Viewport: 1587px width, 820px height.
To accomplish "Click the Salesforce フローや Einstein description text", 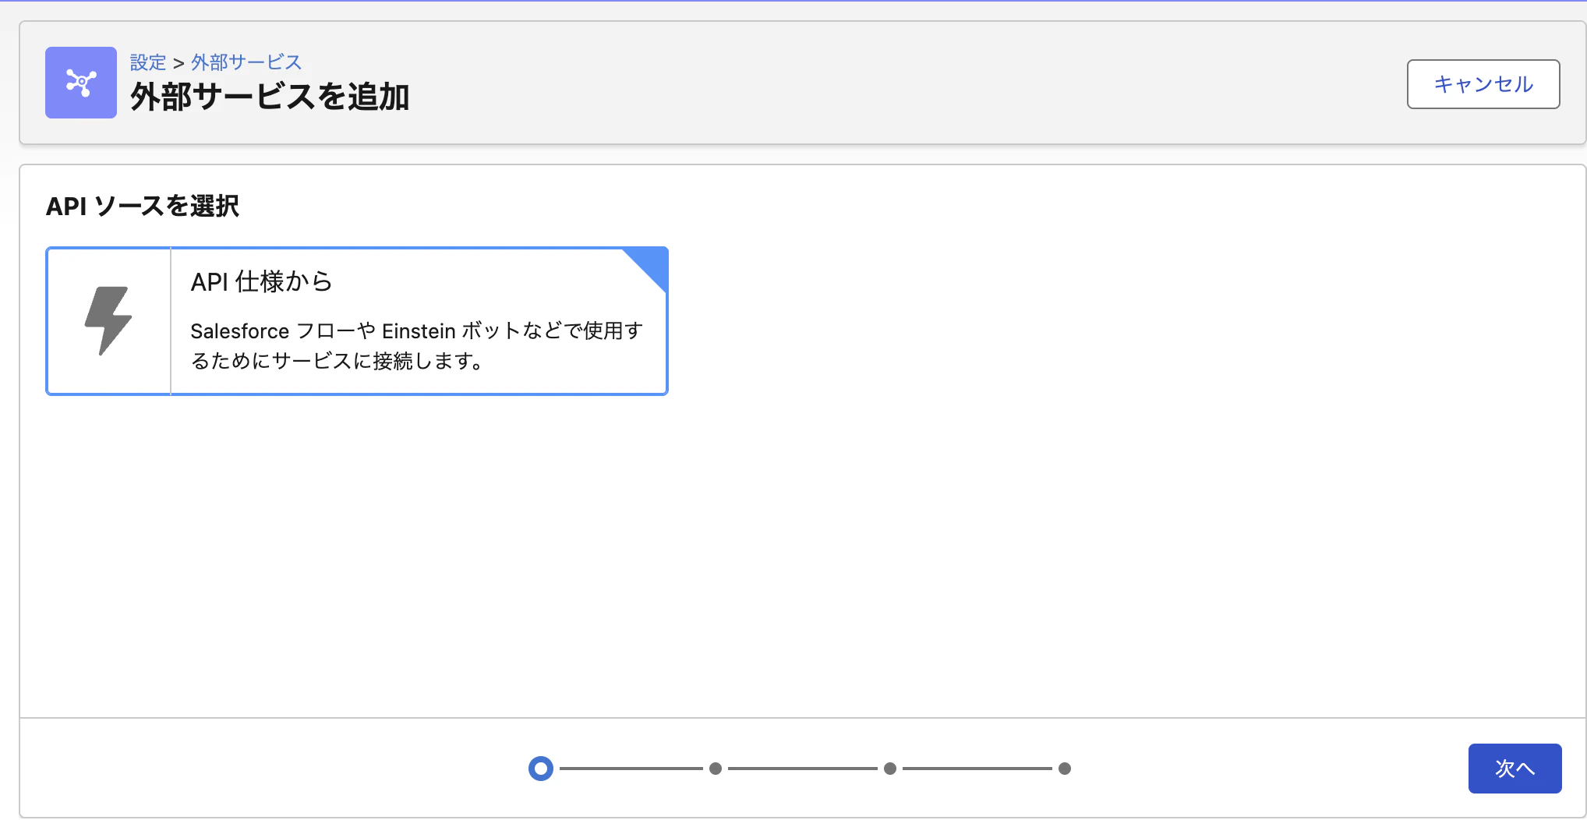I will click(416, 345).
